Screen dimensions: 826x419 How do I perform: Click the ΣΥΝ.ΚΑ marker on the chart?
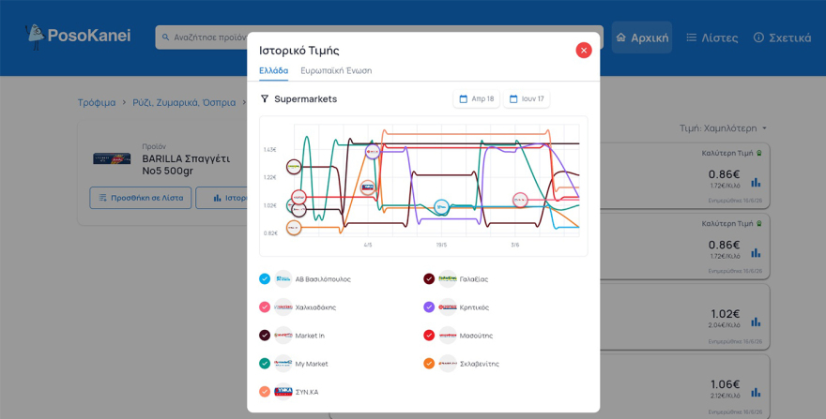tap(368, 187)
